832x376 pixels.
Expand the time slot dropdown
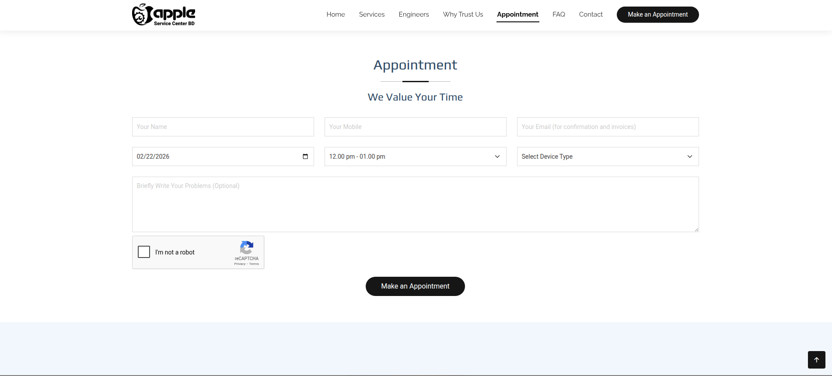[x=415, y=157]
